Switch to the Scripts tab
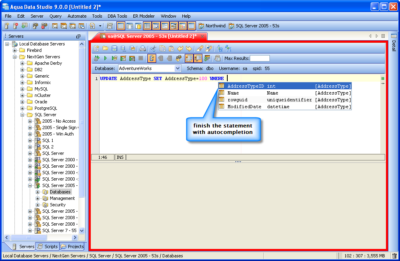This screenshot has width=400, height=261. point(48,247)
